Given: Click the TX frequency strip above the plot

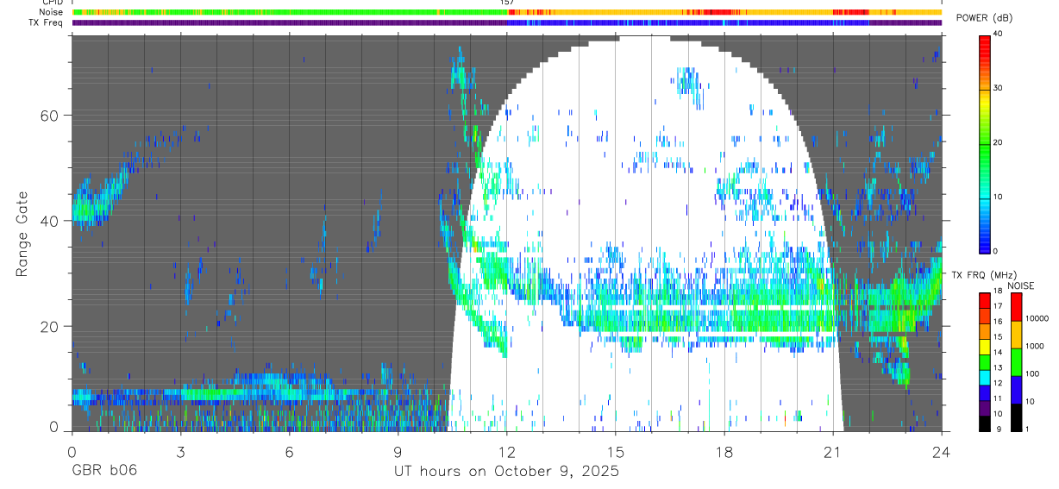Looking at the screenshot, I should pos(507,22).
